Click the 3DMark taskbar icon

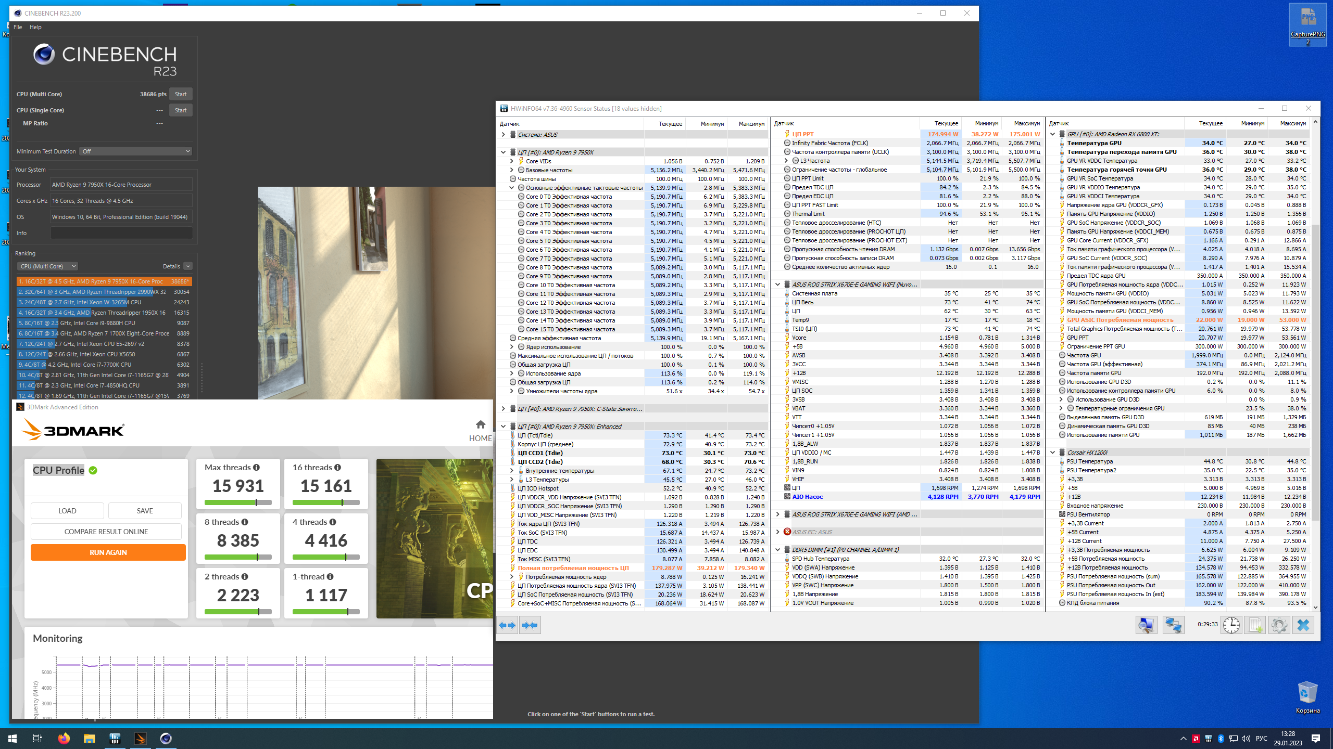pos(140,738)
